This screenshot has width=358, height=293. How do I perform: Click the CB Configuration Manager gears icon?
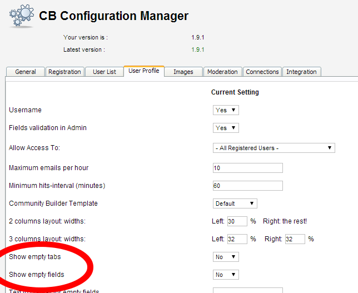(x=22, y=16)
